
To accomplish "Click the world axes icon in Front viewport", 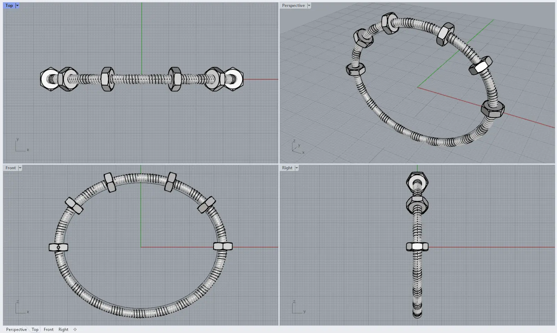I will point(21,307).
